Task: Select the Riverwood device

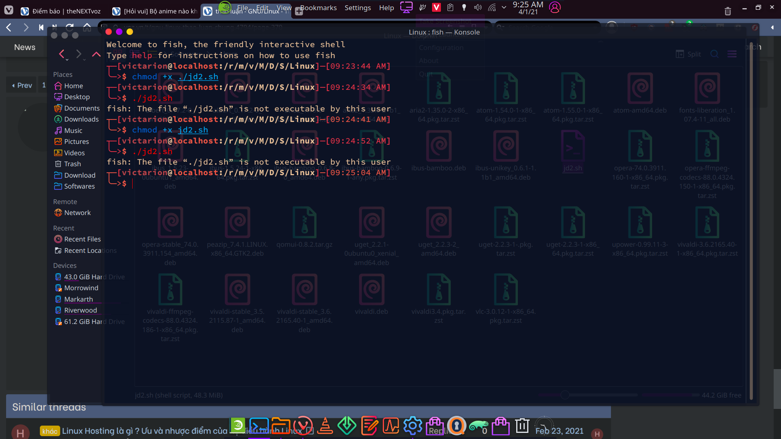Action: click(81, 310)
